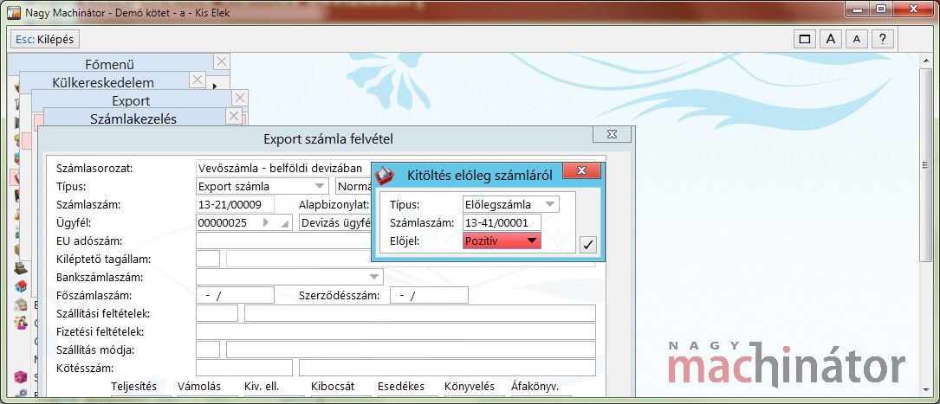
Task: Click the Számlasorozat field Vevőszámla - belföldi devizában
Action: 282,168
